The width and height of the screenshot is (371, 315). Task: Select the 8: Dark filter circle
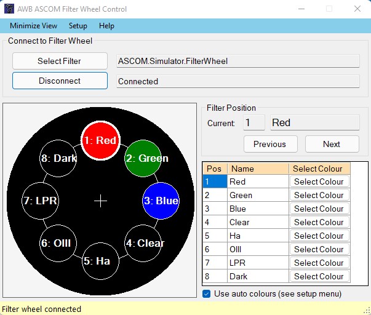58,158
